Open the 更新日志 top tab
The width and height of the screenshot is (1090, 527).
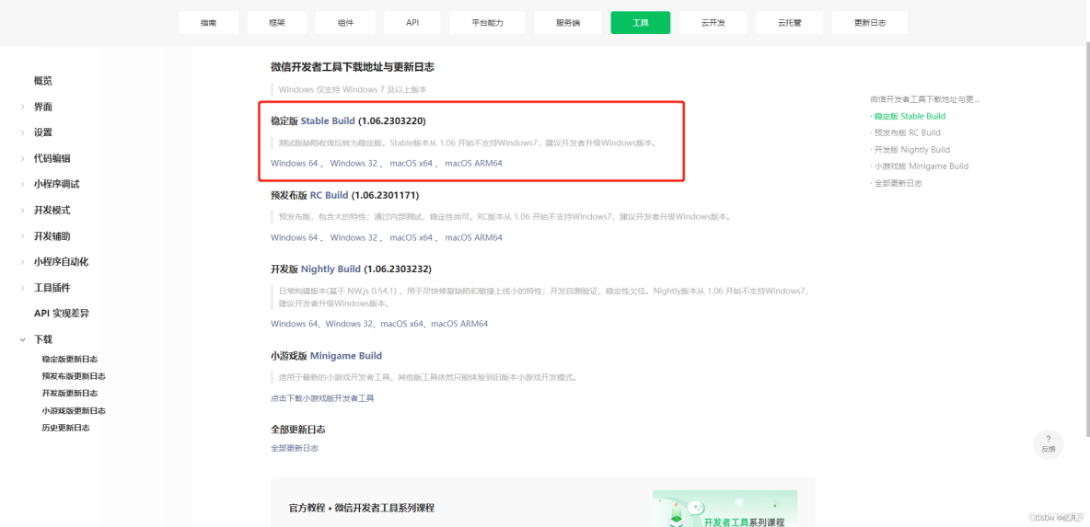click(x=870, y=23)
